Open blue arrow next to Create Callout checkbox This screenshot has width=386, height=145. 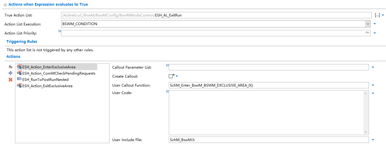point(177,77)
